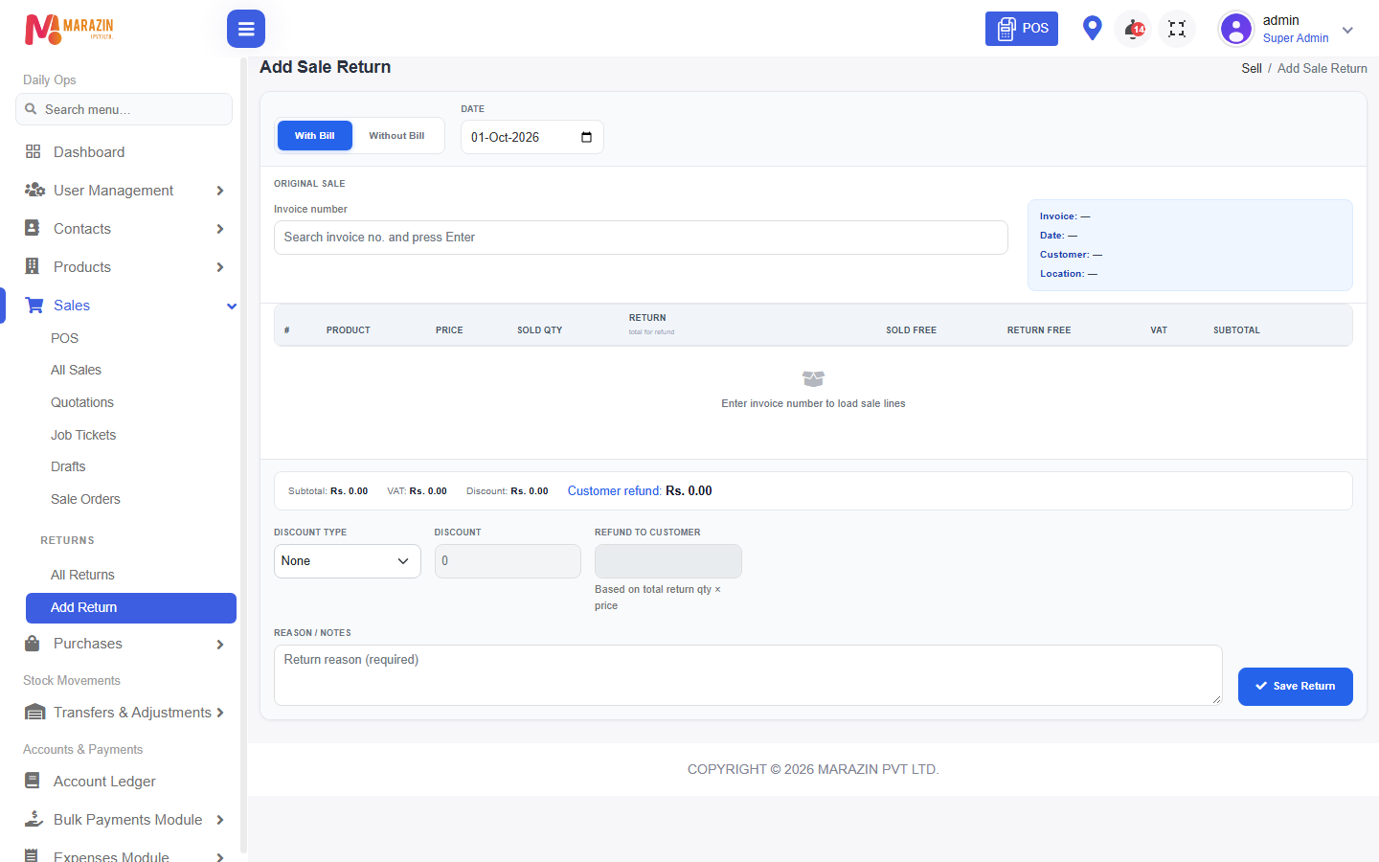Open All Sales menu item
The image size is (1379, 862).
(x=76, y=370)
